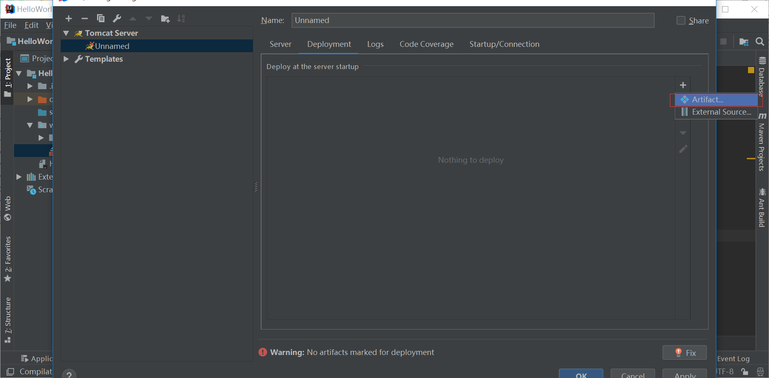
Task: Click the deployment move-down arrow
Action: [683, 133]
